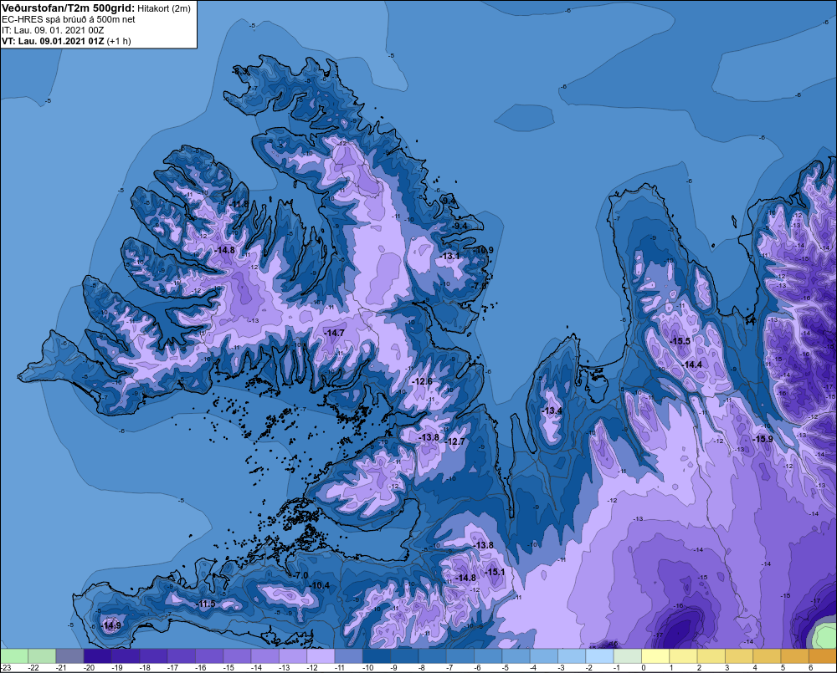837x673 pixels.
Task: Click the legend scale label 3
Action: coord(727,668)
